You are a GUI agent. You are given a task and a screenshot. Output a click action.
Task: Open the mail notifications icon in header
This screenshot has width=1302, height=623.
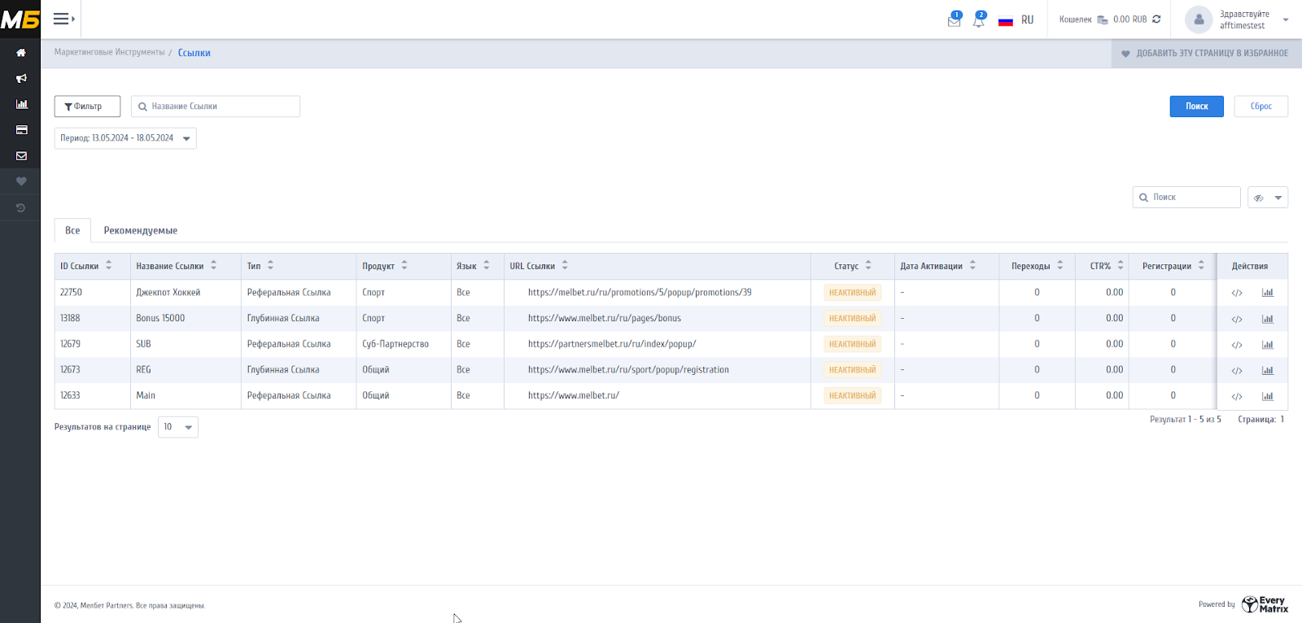tap(954, 20)
